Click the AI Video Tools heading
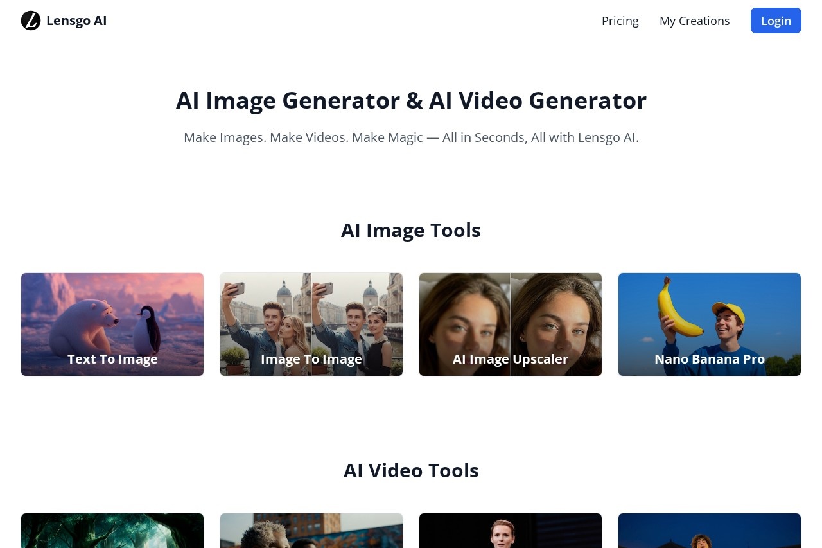822x548 pixels. (411, 470)
